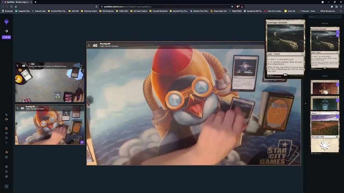
Task: Open the help question mark icon
Action: point(6,172)
